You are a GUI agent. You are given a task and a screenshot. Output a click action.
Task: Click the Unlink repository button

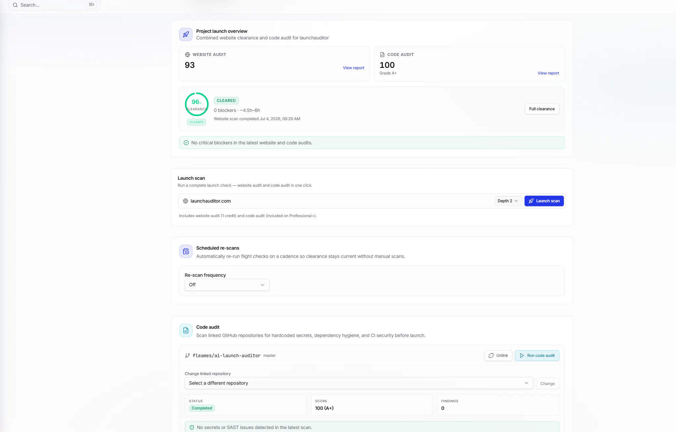pos(498,356)
